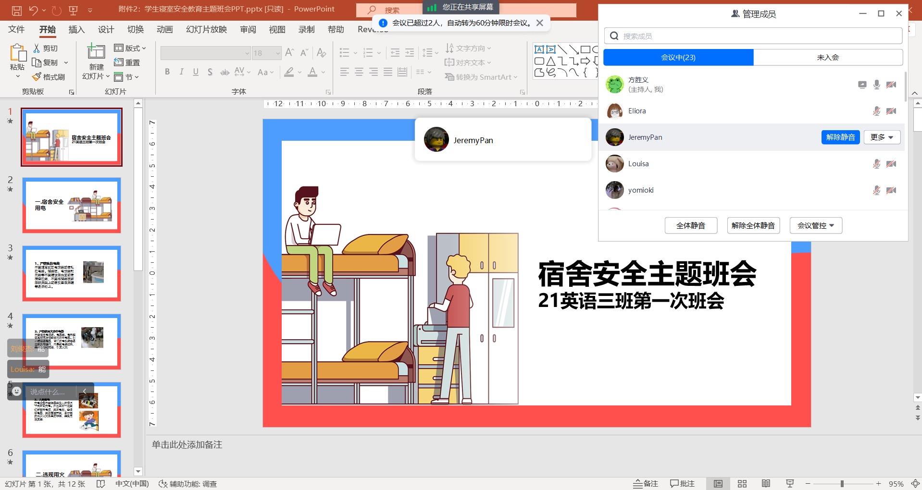Click the zoom slider in status bar
Viewport: 922px width, 490px height.
click(x=842, y=483)
